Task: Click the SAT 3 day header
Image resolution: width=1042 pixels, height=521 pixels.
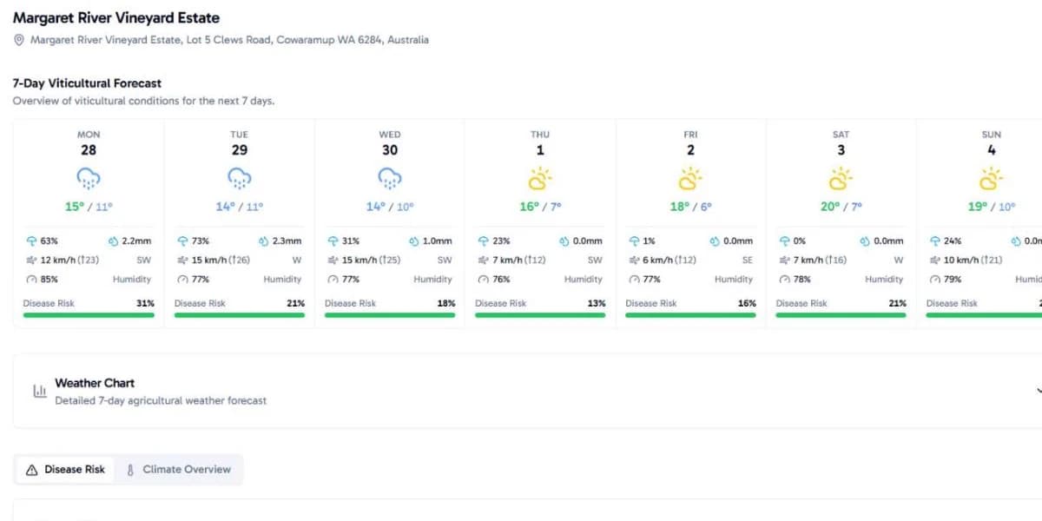Action: coord(841,142)
